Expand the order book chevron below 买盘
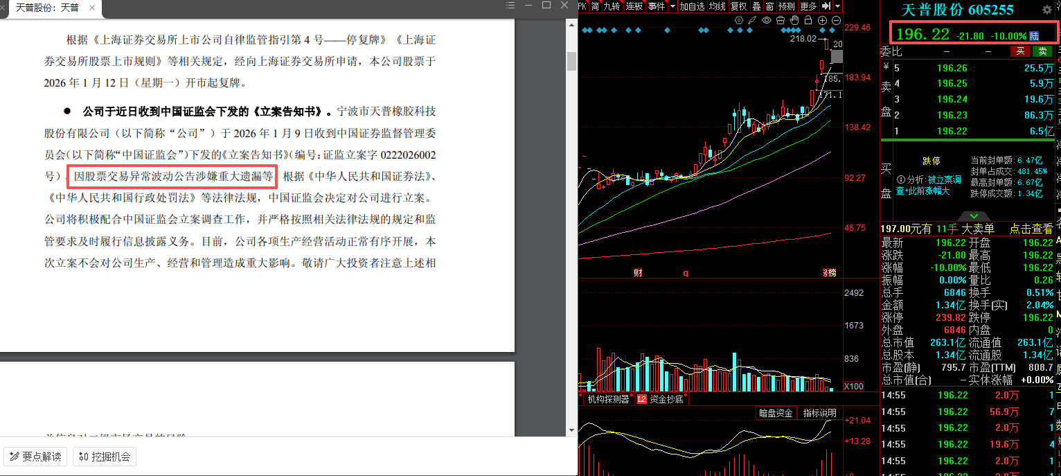Viewport: 1061px width, 476px height. [970, 216]
